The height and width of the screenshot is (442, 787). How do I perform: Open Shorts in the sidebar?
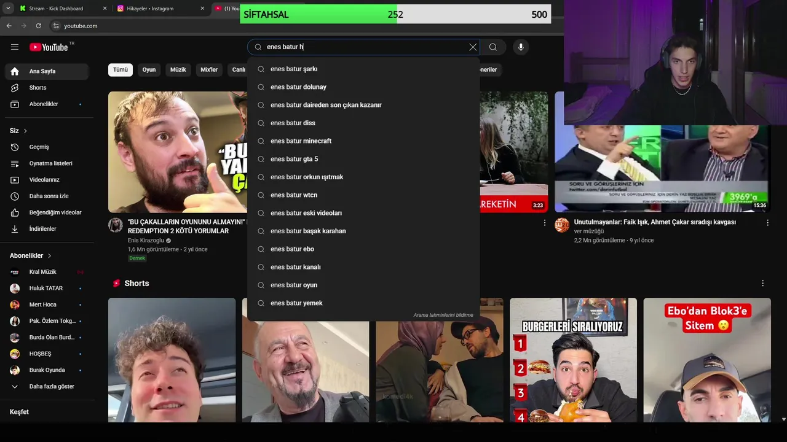tap(47, 88)
